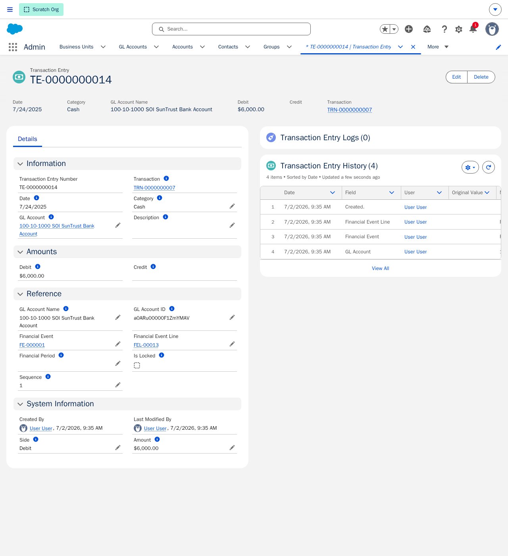
Task: Open the GL Account SunTrust Bank link
Action: [57, 230]
